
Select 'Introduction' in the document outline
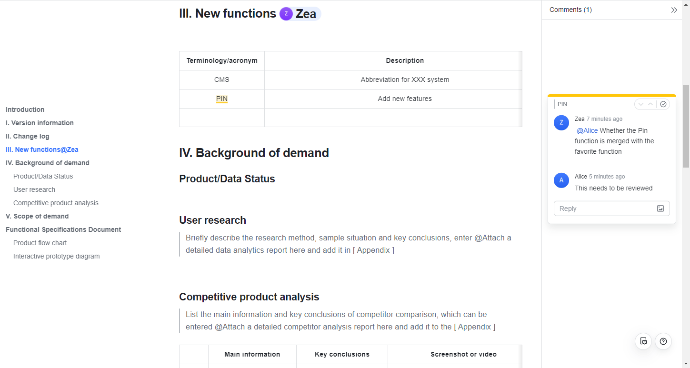25,109
